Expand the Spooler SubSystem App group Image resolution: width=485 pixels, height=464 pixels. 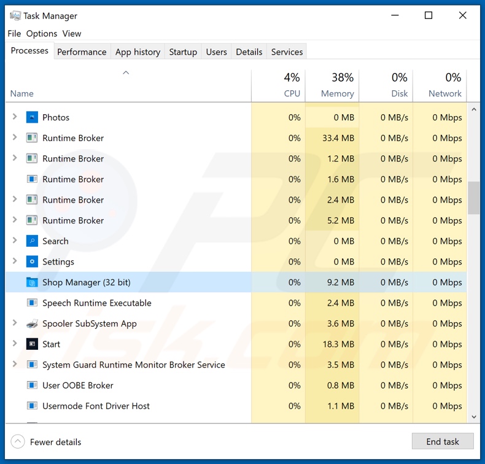(15, 323)
